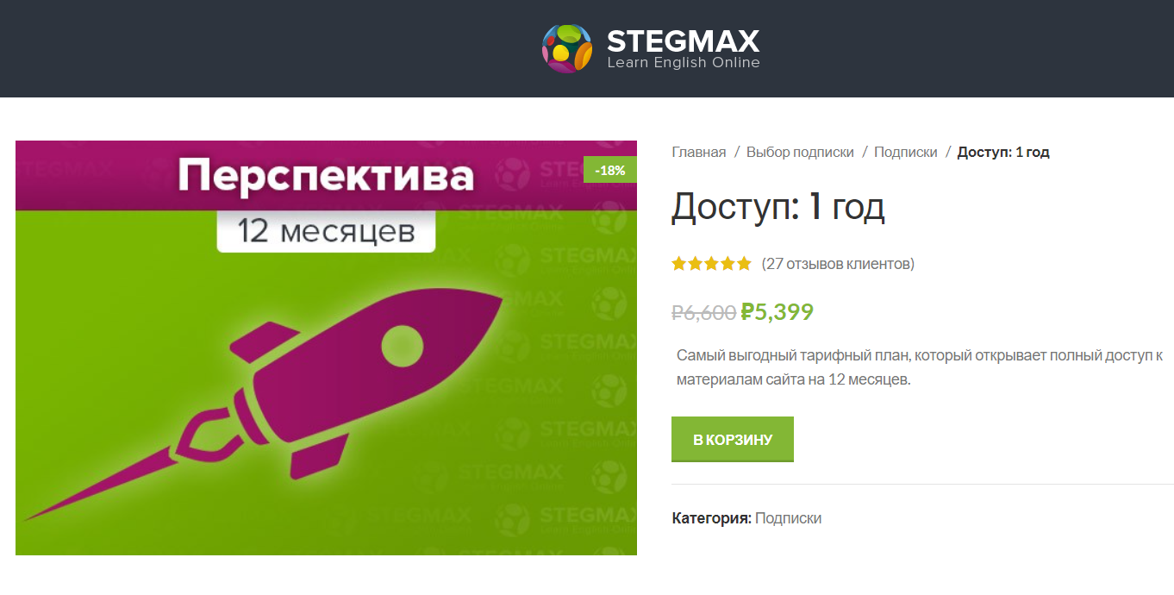
Task: Click the 12 месяцев label on image
Action: tap(326, 231)
